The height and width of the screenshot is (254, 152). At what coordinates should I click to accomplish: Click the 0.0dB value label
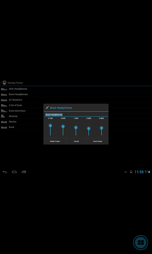[x=89, y=118]
